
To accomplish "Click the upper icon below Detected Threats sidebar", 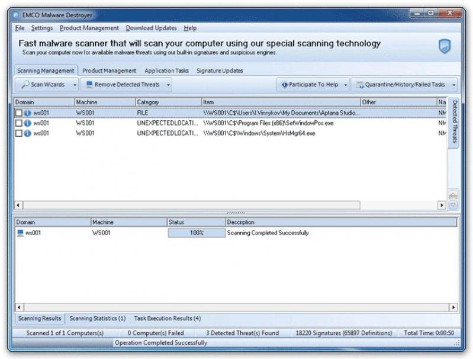I will pyautogui.click(x=453, y=195).
